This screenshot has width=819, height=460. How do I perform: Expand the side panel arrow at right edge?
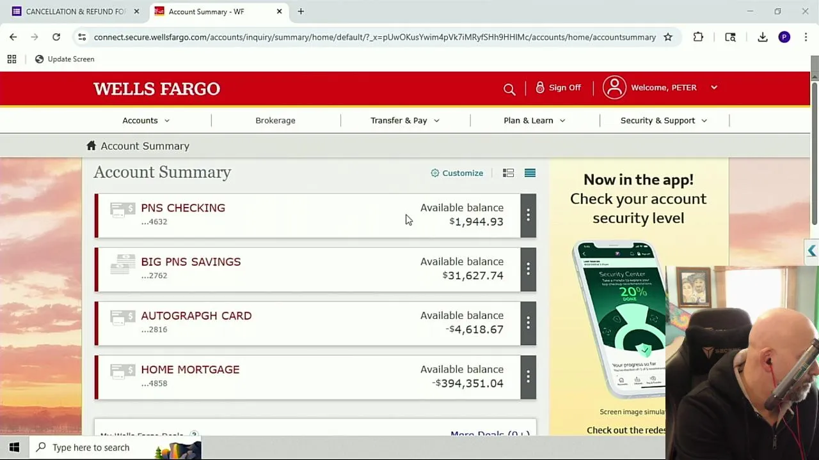811,251
